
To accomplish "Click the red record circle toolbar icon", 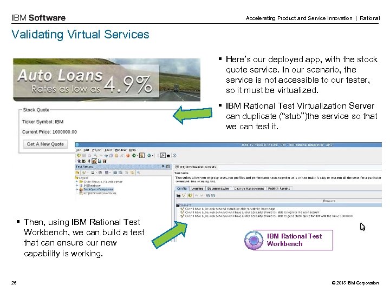I will [128, 155].
